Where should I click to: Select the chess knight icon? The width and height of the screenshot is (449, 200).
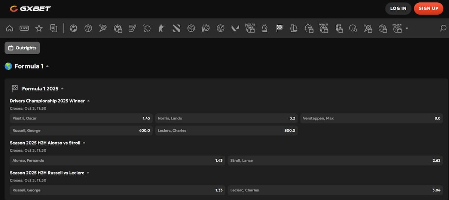(265, 28)
